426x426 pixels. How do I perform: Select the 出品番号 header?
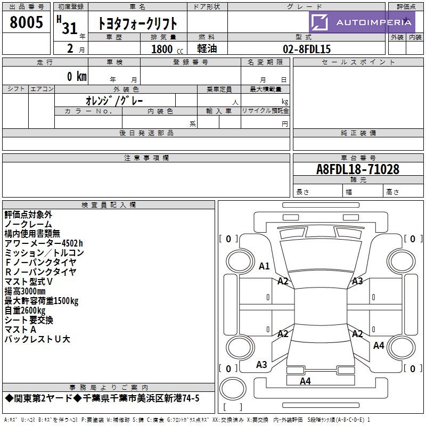tap(26, 7)
